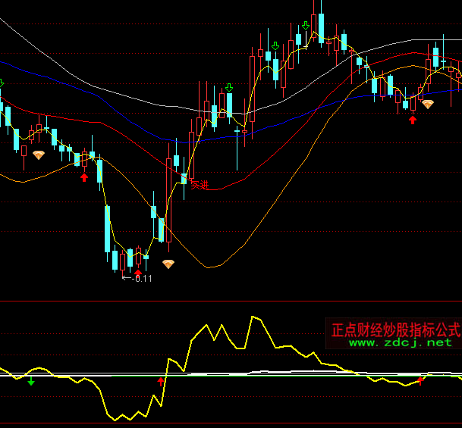Click the ←-0.11 low price label

point(137,278)
